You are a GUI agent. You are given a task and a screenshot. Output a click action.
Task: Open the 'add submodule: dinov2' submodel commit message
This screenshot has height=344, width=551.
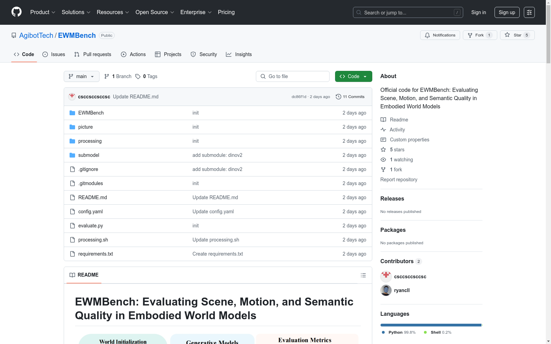[217, 155]
